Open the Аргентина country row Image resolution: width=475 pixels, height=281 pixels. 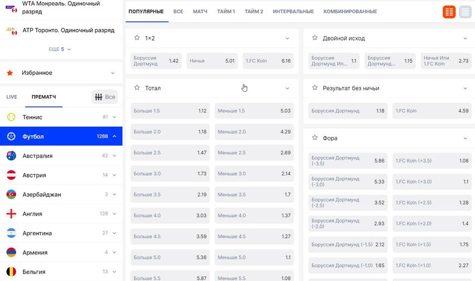coord(61,233)
